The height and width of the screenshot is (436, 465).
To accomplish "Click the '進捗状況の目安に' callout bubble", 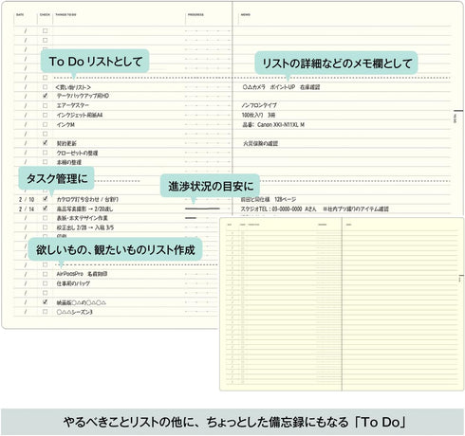I will pos(210,186).
